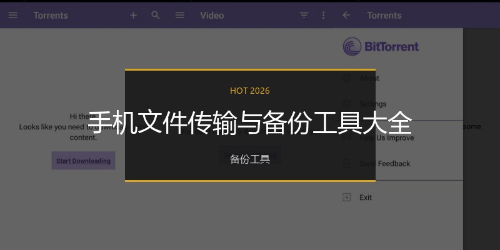The height and width of the screenshot is (250, 500).
Task: Click the 'Hi there' greeting text
Action: coord(82,116)
